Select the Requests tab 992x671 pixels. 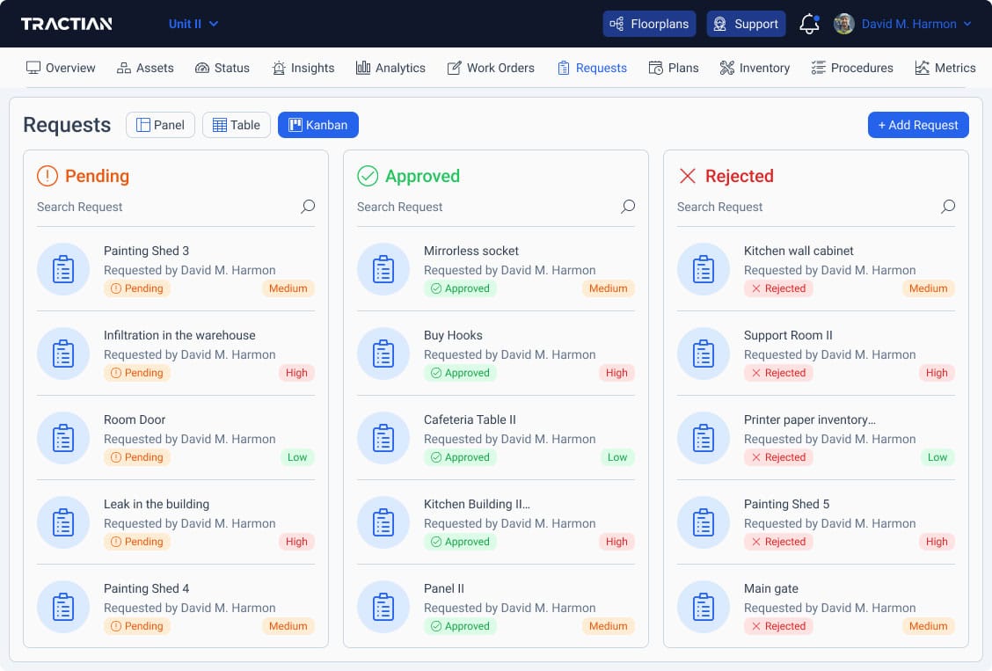pos(592,68)
